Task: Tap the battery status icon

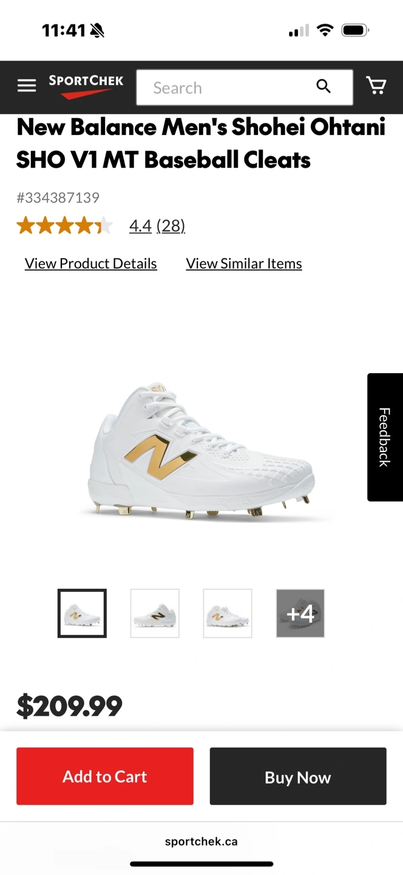Action: point(355,30)
